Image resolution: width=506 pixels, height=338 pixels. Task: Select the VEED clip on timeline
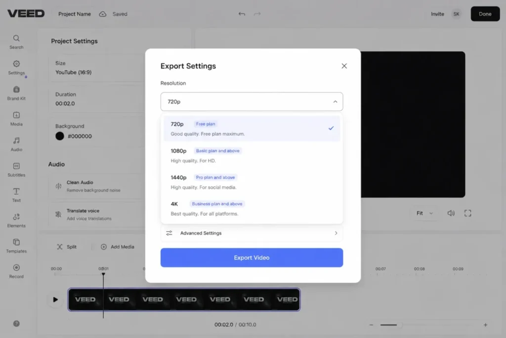(x=184, y=299)
